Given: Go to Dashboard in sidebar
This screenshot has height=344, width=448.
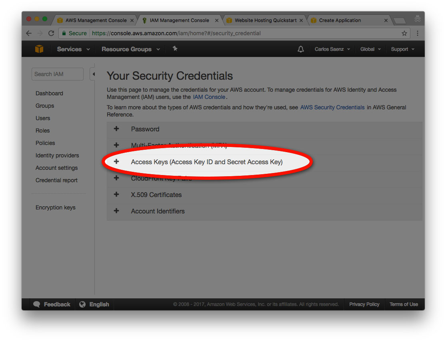Looking at the screenshot, I should 49,93.
